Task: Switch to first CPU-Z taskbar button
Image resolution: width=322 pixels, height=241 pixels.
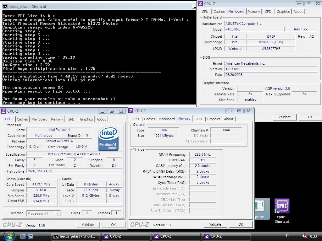Action: click(125, 236)
